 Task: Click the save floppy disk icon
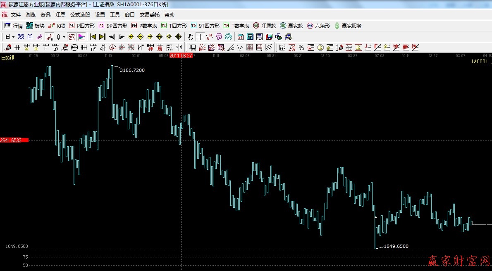(x=269, y=37)
